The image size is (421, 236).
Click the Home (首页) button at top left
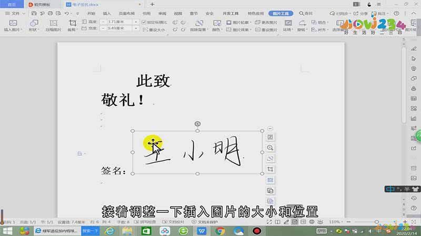12,5
